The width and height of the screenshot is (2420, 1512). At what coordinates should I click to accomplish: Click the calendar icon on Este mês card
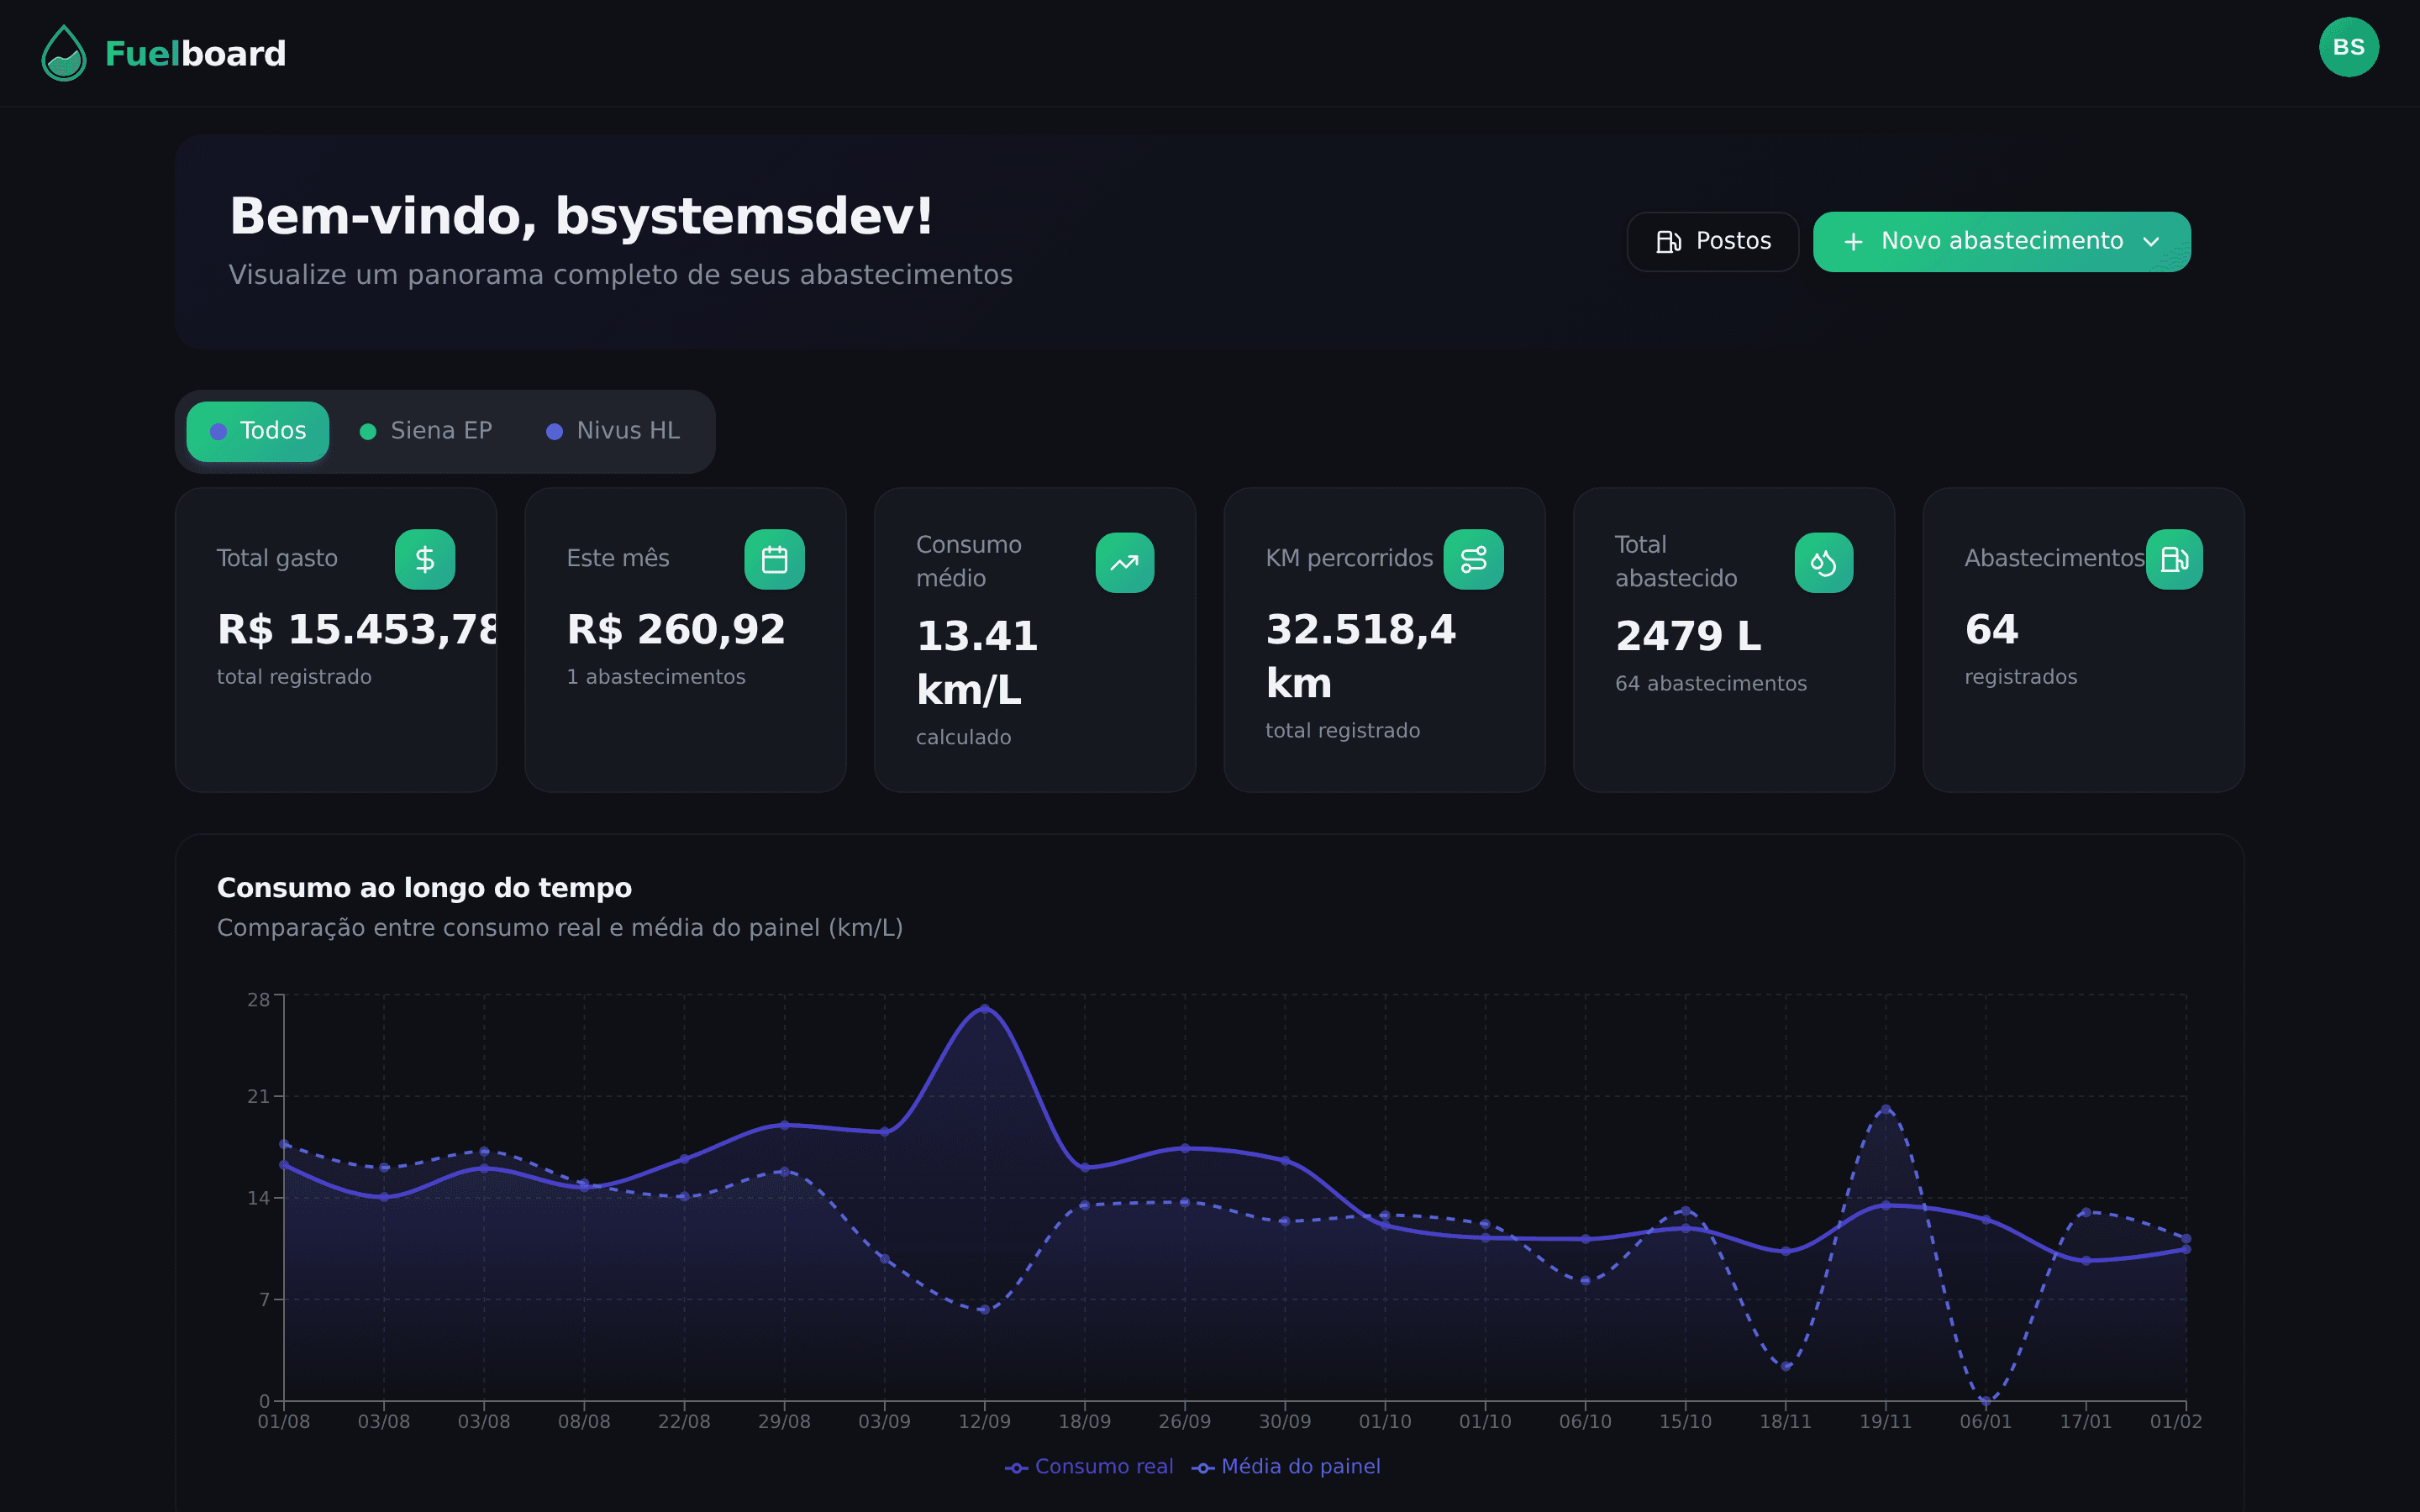775,558
